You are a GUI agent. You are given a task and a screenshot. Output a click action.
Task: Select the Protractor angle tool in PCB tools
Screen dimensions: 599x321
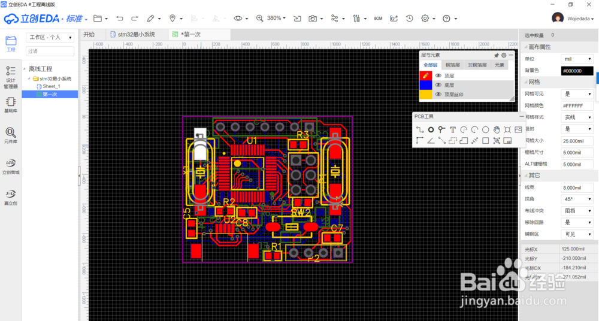coord(431,141)
